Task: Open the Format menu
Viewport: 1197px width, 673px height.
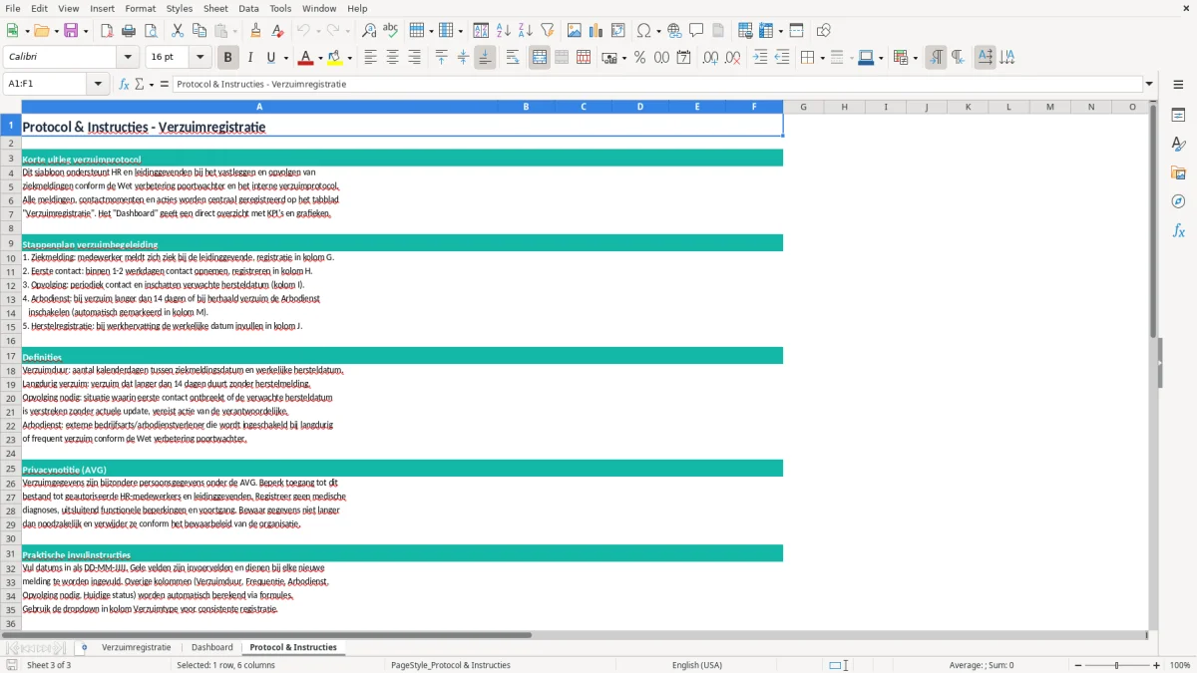Action: click(x=141, y=8)
